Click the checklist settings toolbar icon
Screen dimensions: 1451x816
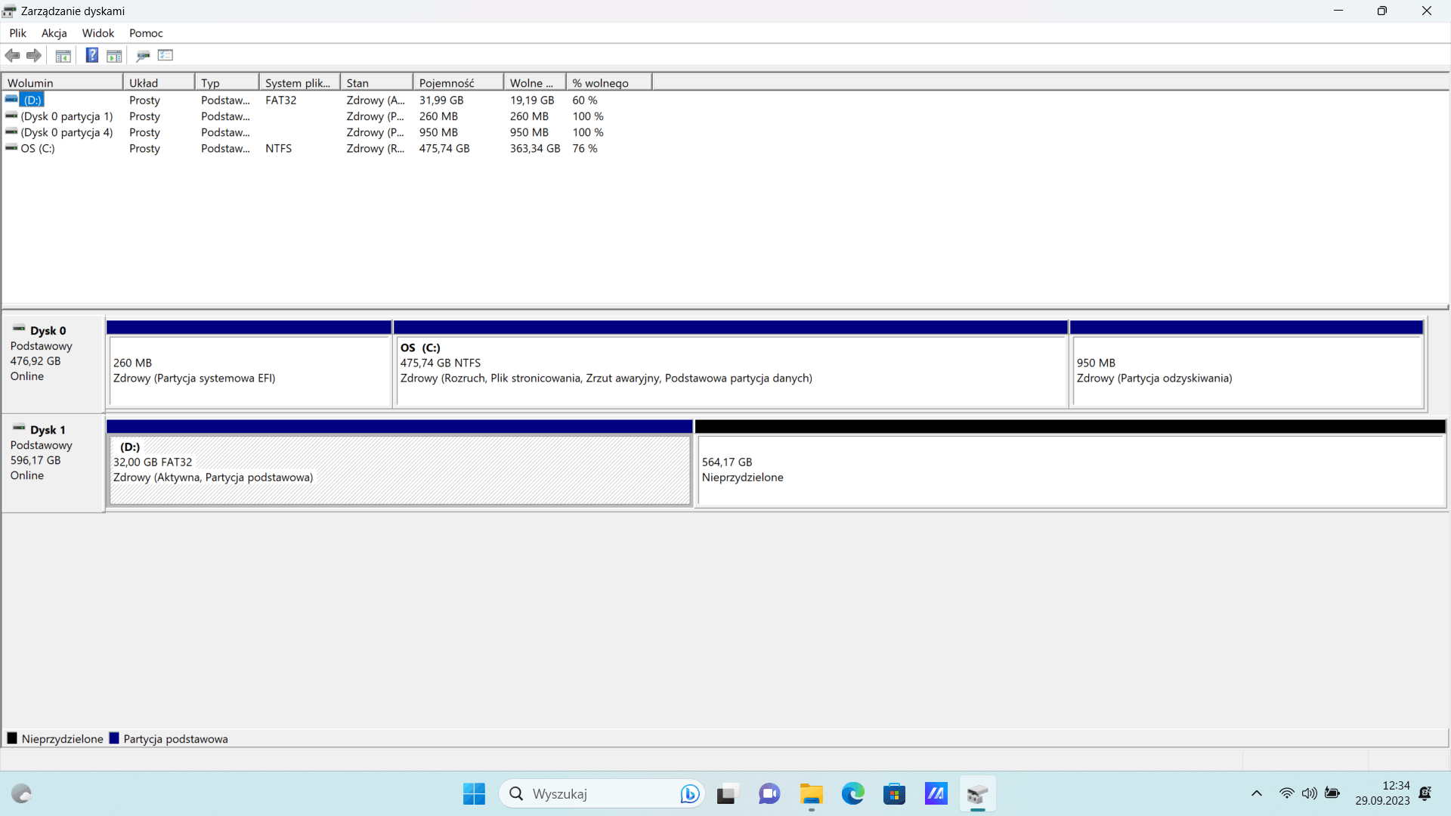coord(166,55)
